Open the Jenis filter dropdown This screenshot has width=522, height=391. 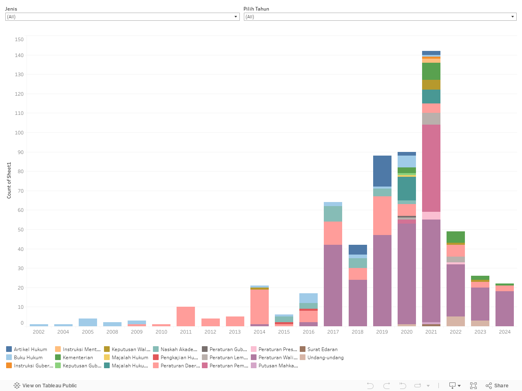[x=122, y=17]
